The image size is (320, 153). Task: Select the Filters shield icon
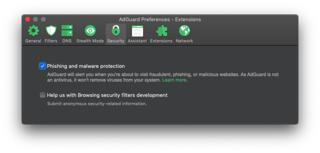(x=51, y=31)
